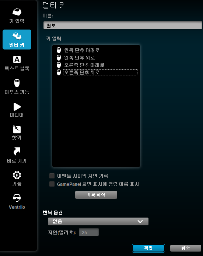Viewport: 203px width, 256px height.
Task: Enable 이벤트 사이의 지연 기록 checkbox
Action: point(52,176)
